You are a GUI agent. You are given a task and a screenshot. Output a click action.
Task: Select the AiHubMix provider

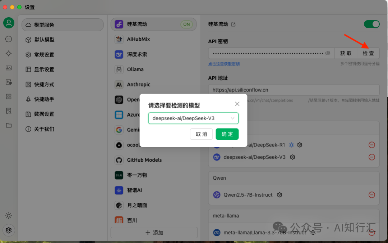pos(154,39)
